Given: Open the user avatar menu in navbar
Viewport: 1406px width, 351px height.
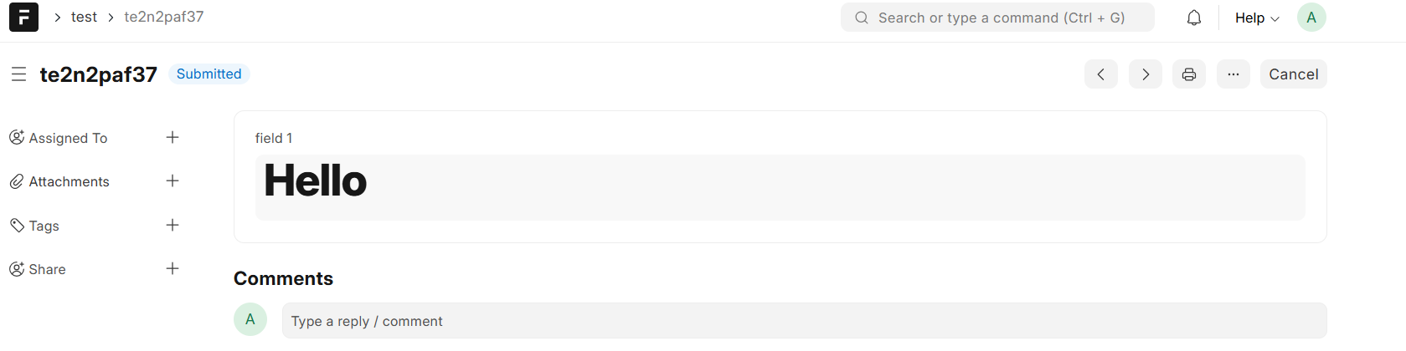Looking at the screenshot, I should tap(1311, 18).
